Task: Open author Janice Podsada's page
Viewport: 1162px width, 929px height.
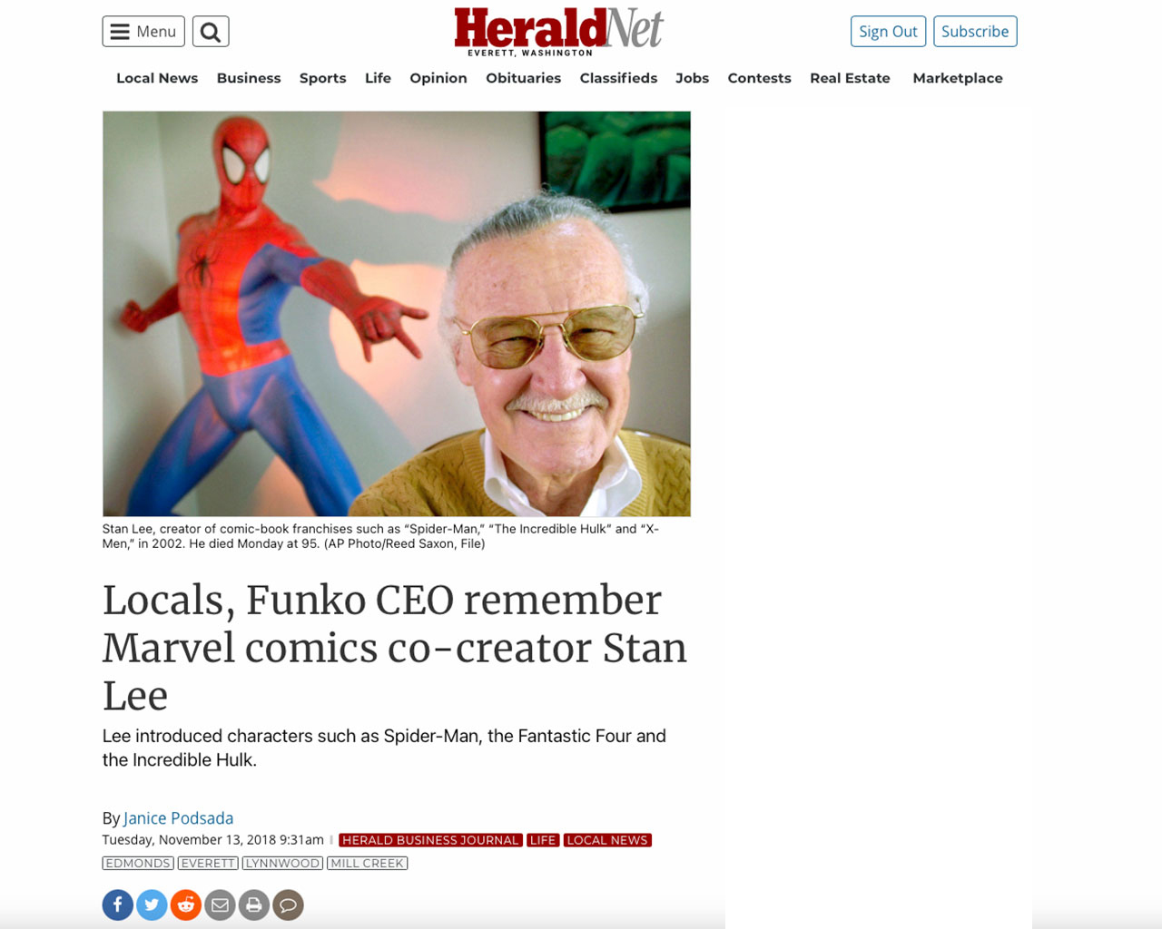Action: (x=179, y=818)
